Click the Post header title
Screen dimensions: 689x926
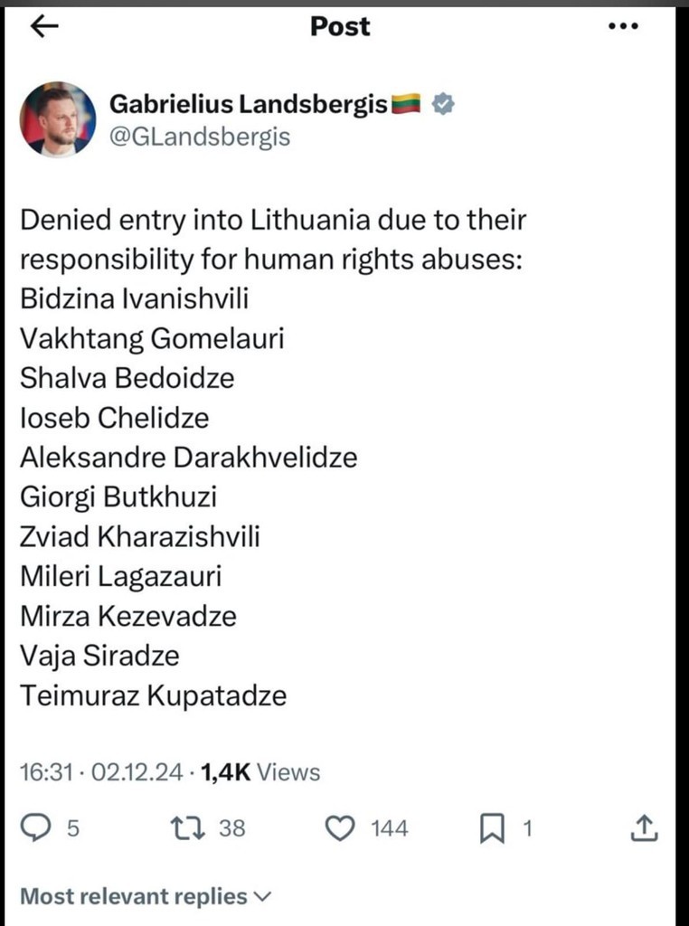pos(341,26)
